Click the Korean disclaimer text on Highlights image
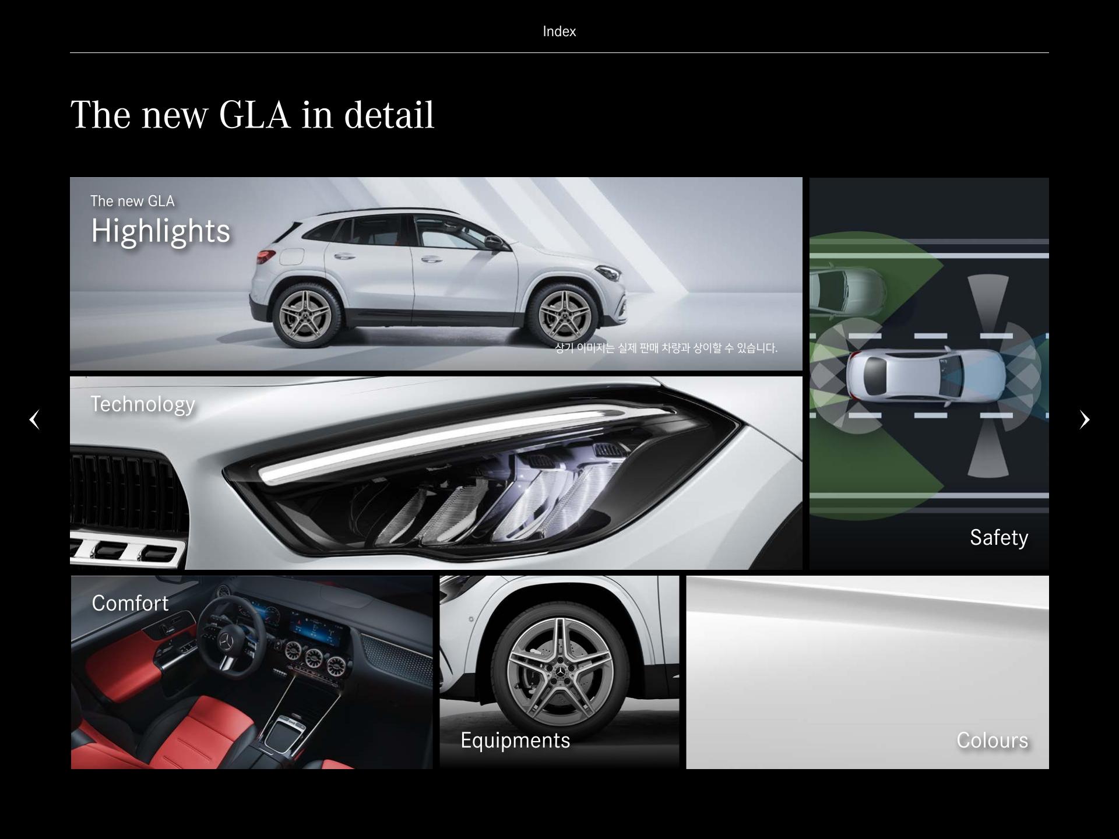The width and height of the screenshot is (1119, 839). pyautogui.click(x=666, y=348)
